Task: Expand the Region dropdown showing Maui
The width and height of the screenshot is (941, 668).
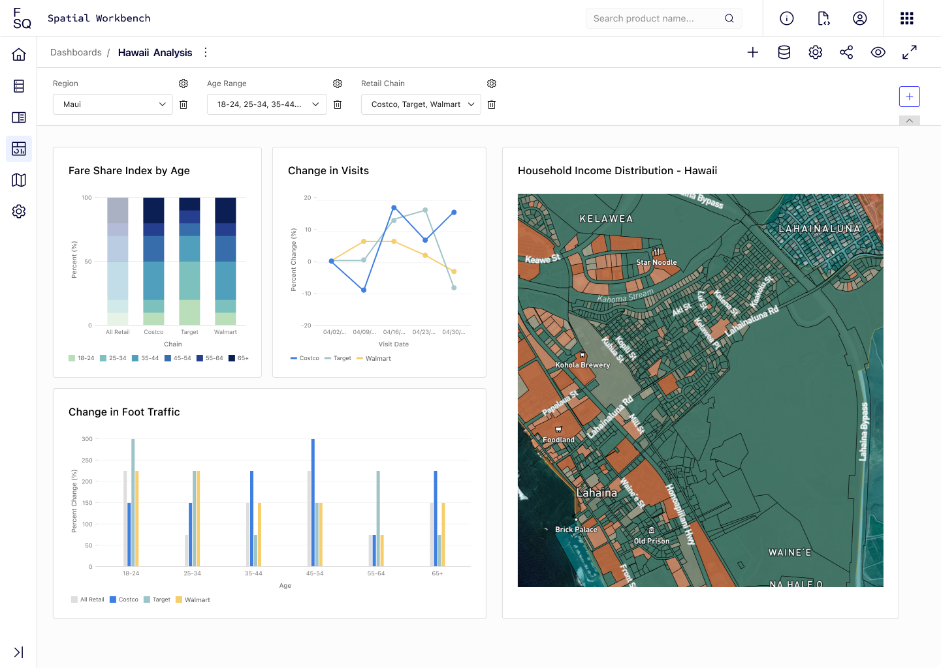Action: coord(113,104)
